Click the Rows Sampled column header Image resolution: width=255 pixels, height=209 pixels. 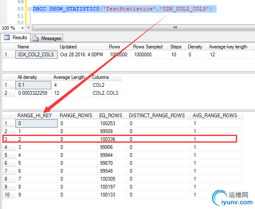[149, 47]
